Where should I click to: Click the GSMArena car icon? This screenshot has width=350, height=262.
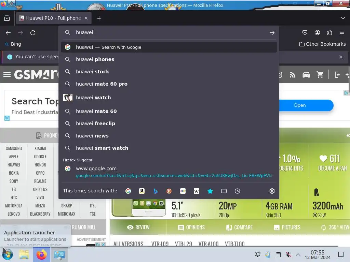pyautogui.click(x=306, y=75)
